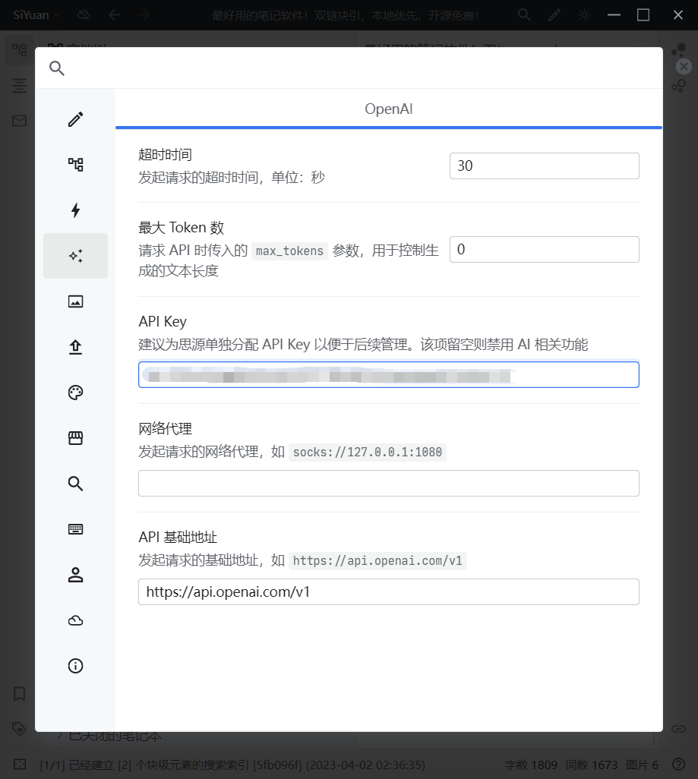Image resolution: width=698 pixels, height=779 pixels.
Task: Select the AI sparkles settings icon
Action: point(75,256)
